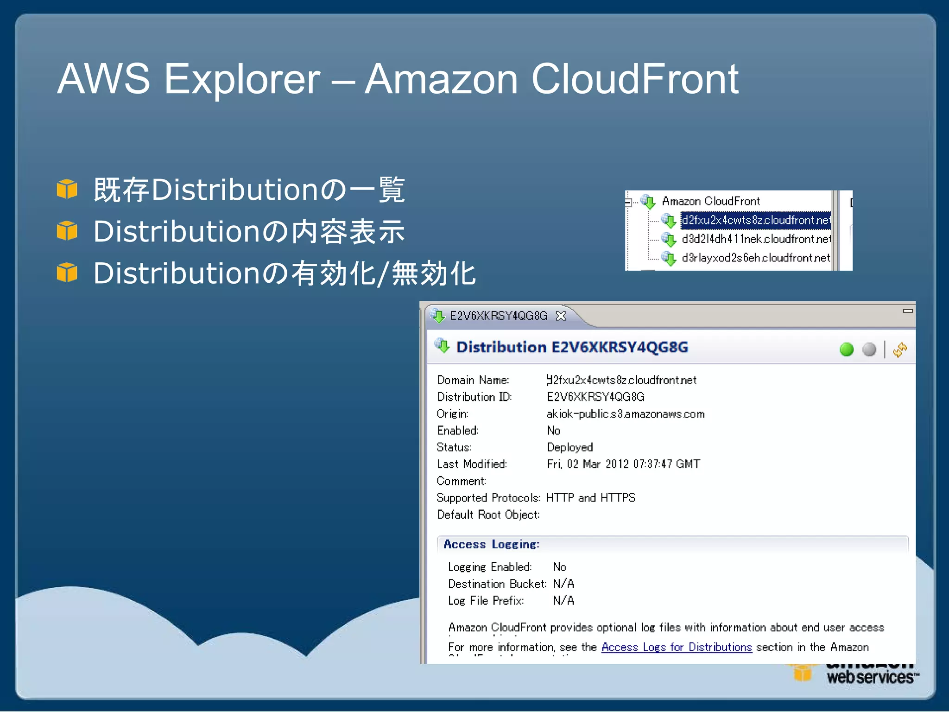The height and width of the screenshot is (712, 949).
Task: Switch to the E2V6XKRSY4QG8G editor tab
Action: [499, 316]
